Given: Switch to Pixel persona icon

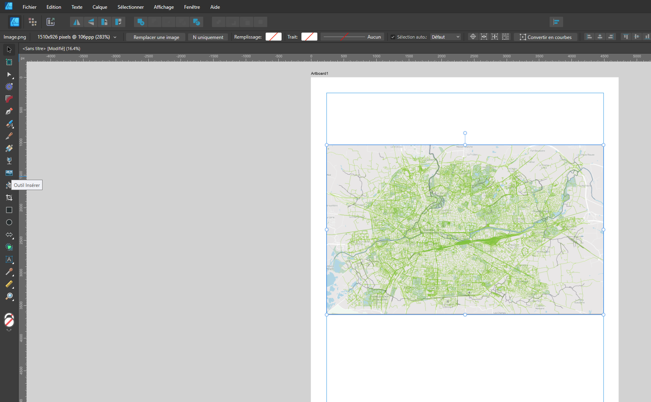Looking at the screenshot, I should pos(33,22).
